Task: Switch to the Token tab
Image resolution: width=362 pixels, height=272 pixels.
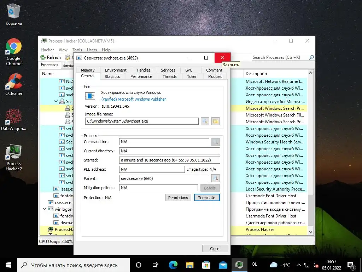Action: pyautogui.click(x=192, y=76)
